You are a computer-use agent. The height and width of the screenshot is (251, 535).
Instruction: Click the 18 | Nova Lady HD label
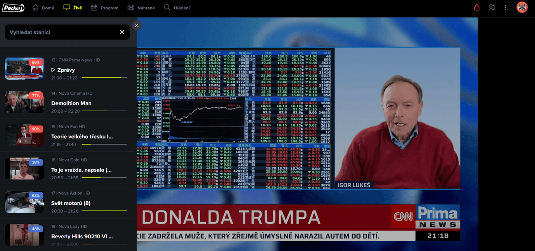(x=69, y=227)
